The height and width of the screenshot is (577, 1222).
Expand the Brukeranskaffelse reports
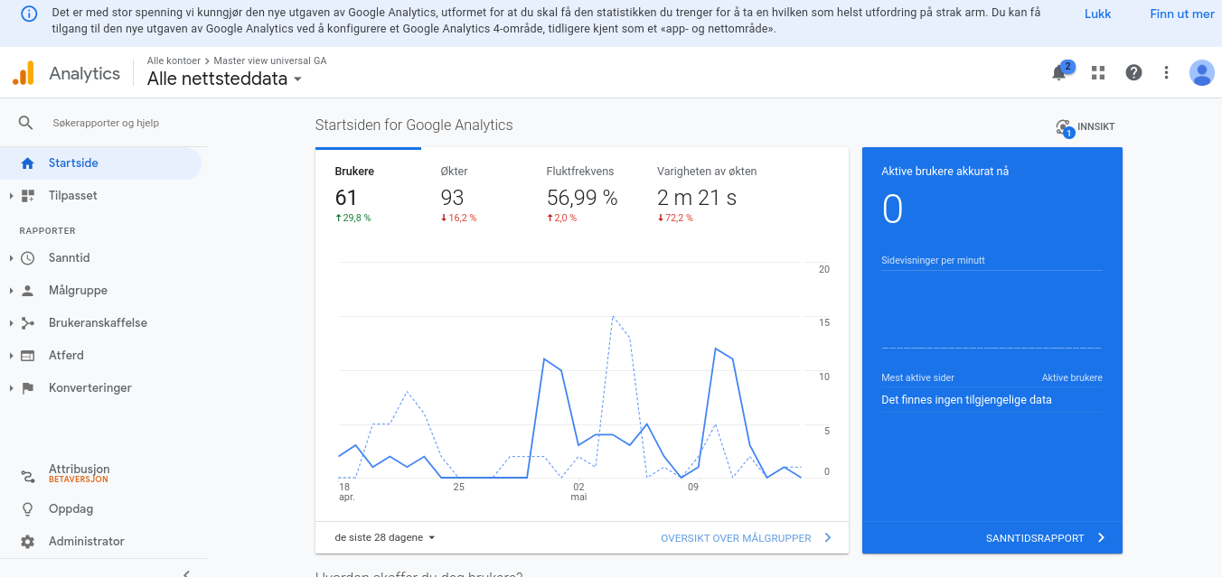[11, 323]
